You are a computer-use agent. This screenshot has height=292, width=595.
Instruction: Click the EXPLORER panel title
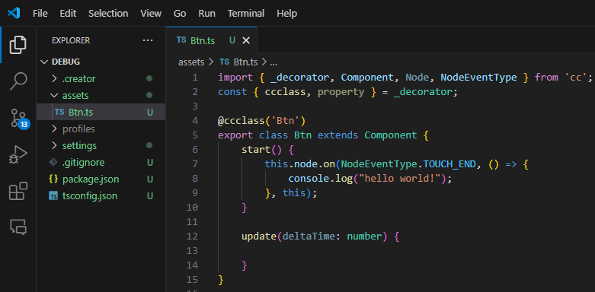(71, 40)
